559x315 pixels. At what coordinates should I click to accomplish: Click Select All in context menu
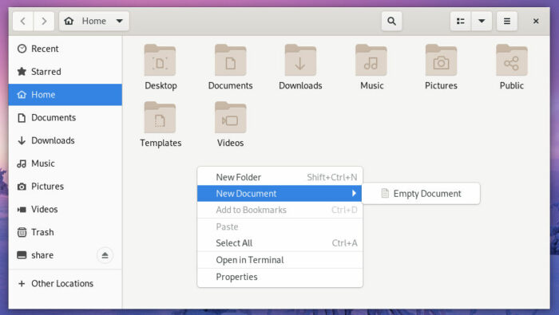click(x=279, y=243)
